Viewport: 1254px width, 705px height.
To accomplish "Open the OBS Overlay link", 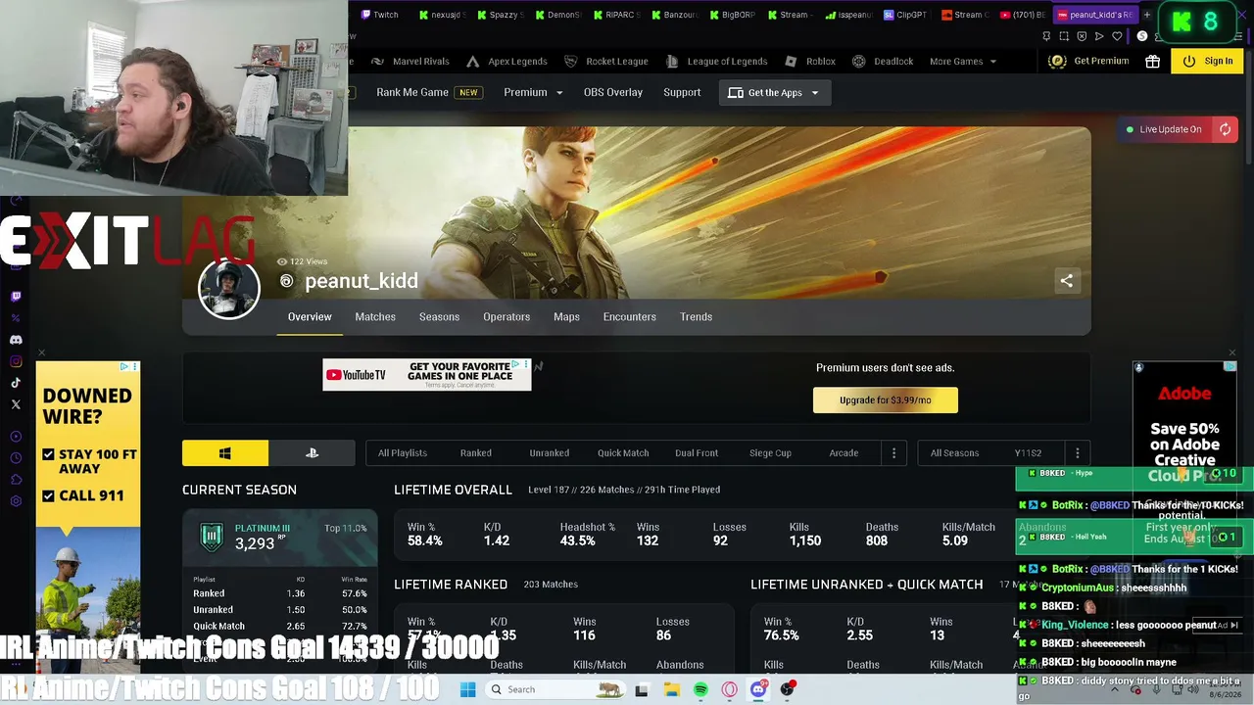I will [613, 92].
